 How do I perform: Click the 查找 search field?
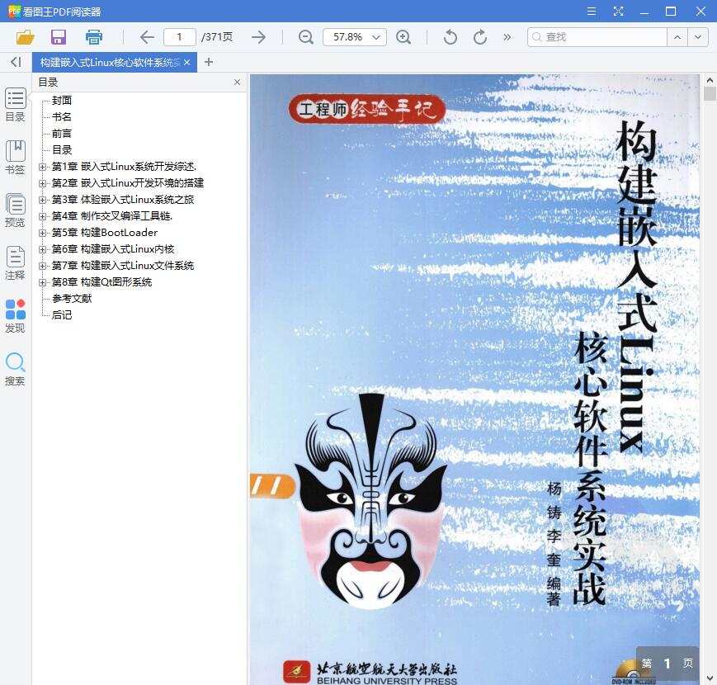pyautogui.click(x=597, y=37)
